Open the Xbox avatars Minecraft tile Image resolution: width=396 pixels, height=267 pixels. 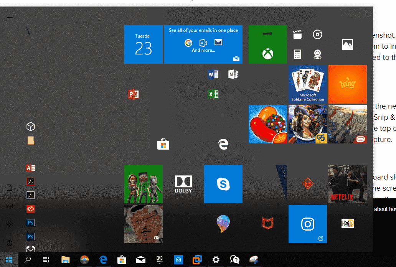point(144,184)
